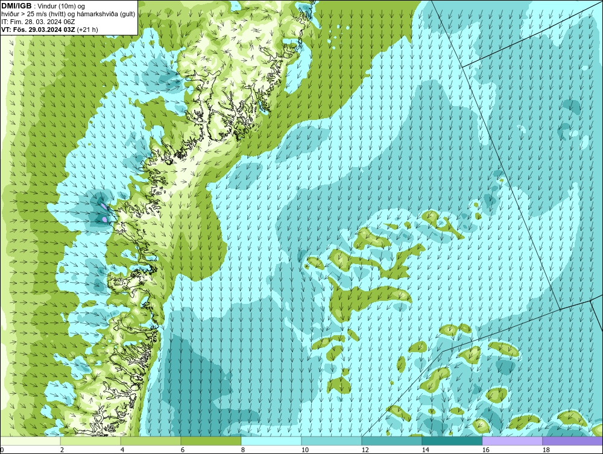
Task: Click the 18+ m/s purple legend band
Action: (x=573, y=441)
